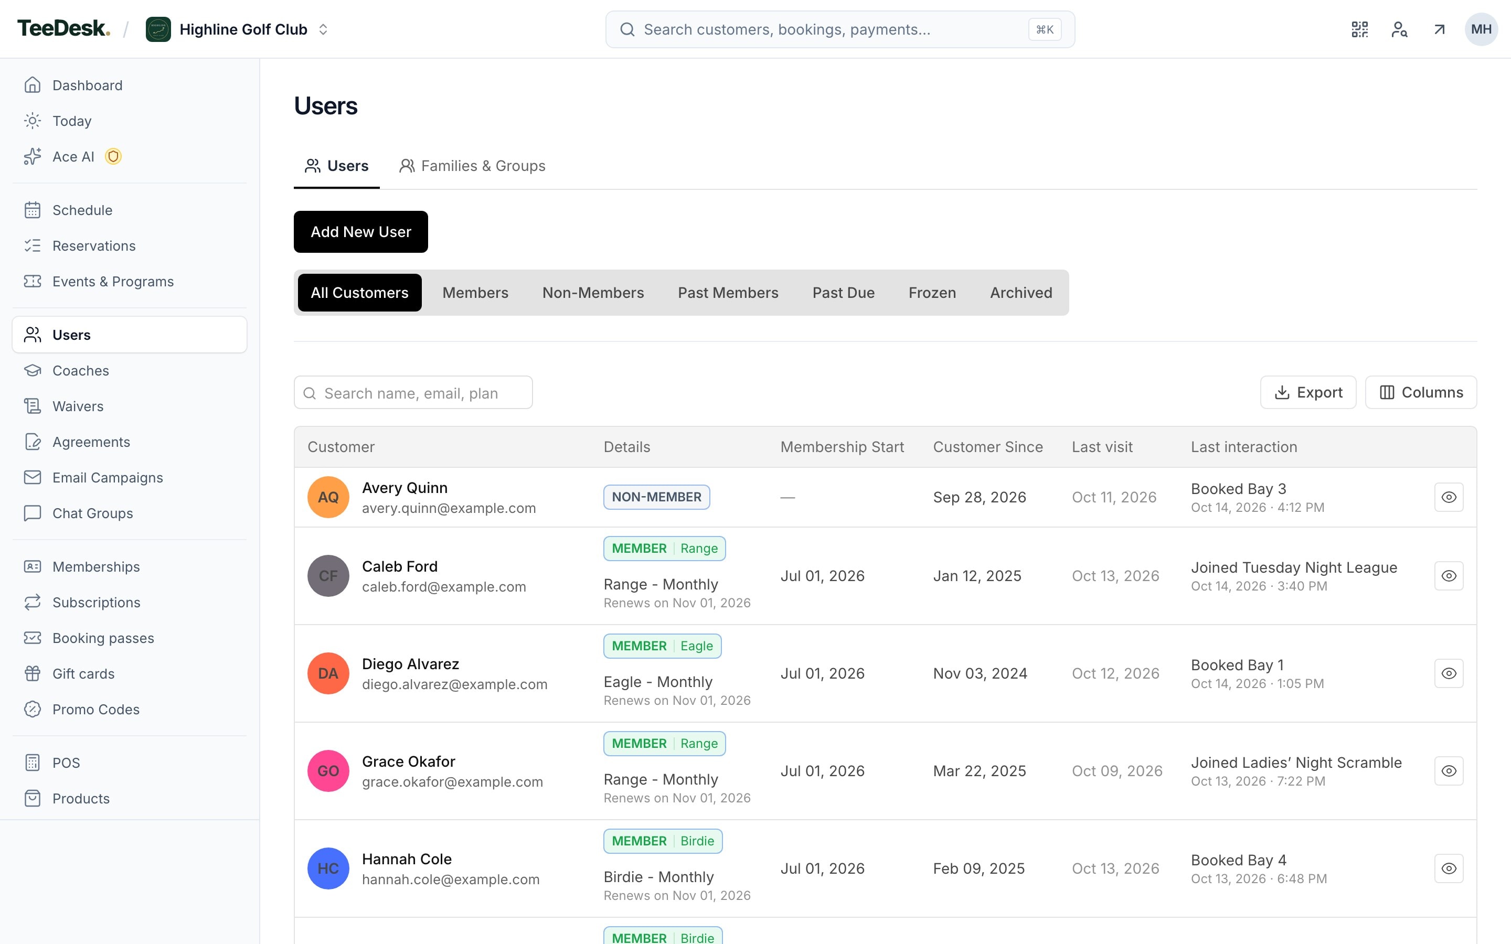Click the TeeDesk logo
Image resolution: width=1511 pixels, height=944 pixels.
(63, 29)
